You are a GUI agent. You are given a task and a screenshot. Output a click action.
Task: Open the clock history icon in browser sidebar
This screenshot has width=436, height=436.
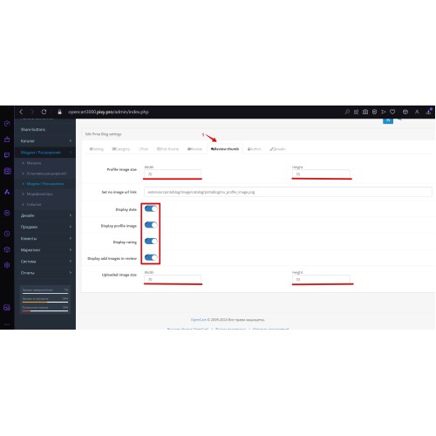(x=7, y=234)
